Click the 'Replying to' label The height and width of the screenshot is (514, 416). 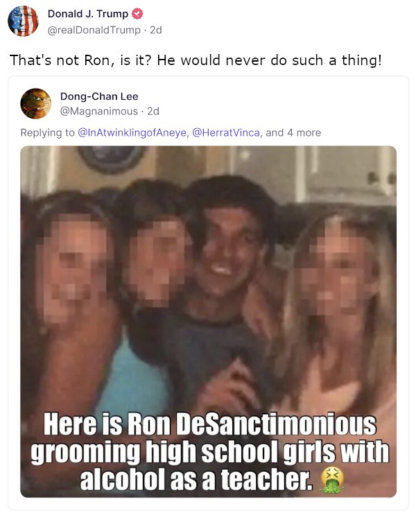coord(48,133)
